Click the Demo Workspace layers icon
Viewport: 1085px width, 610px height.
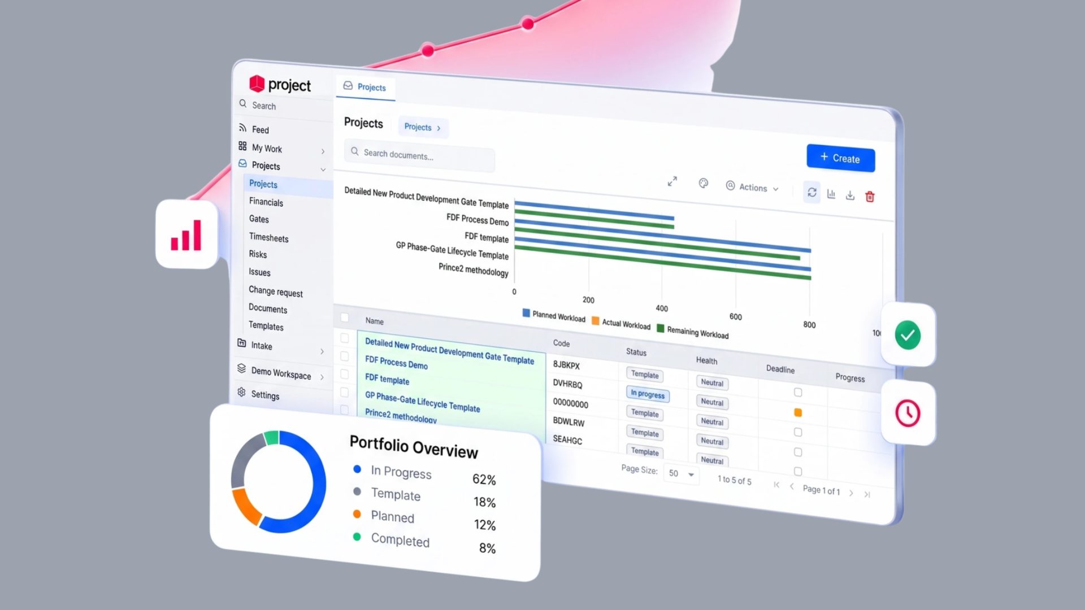241,368
